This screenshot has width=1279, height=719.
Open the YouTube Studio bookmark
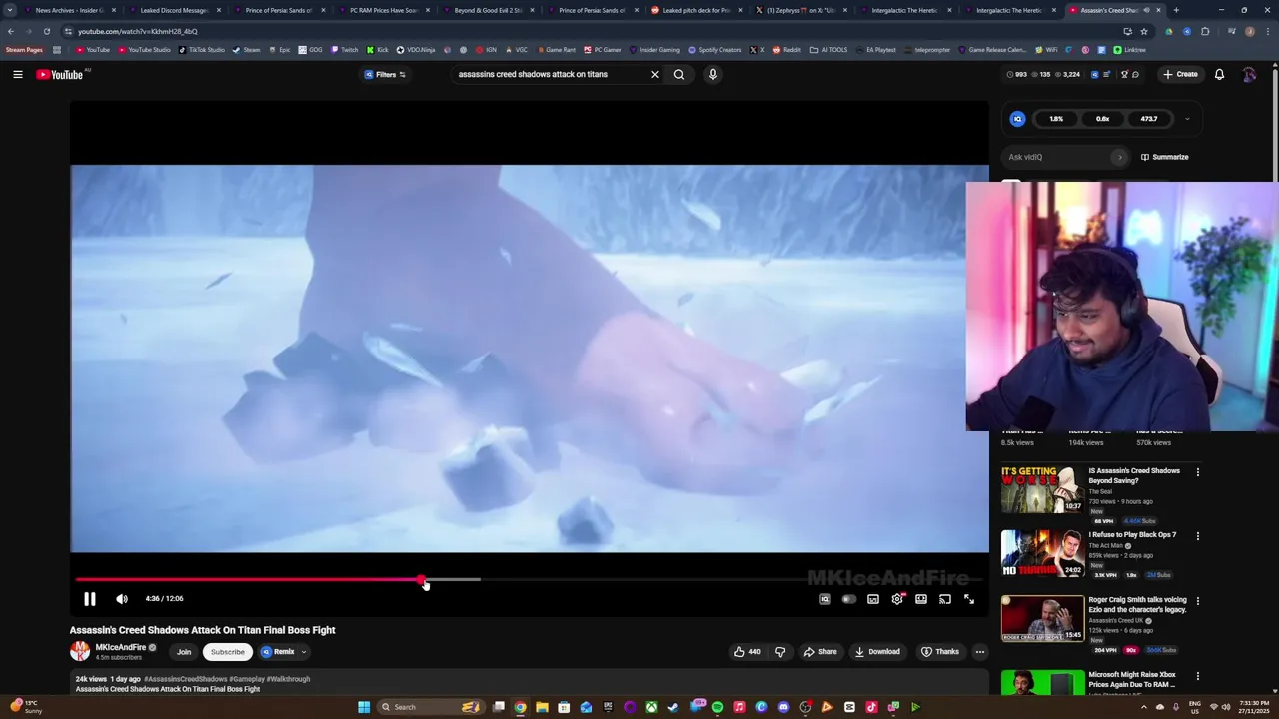(144, 50)
